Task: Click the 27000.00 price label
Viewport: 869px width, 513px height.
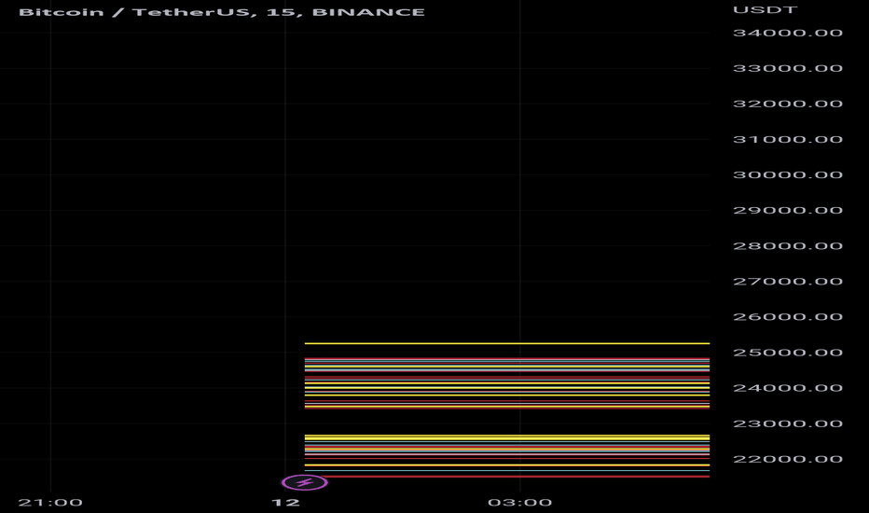Action: coord(788,281)
